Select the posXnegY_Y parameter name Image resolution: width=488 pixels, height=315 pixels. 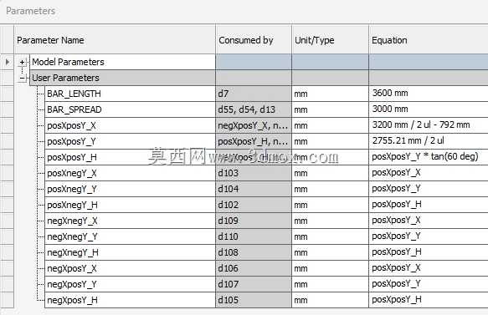pyautogui.click(x=130, y=189)
